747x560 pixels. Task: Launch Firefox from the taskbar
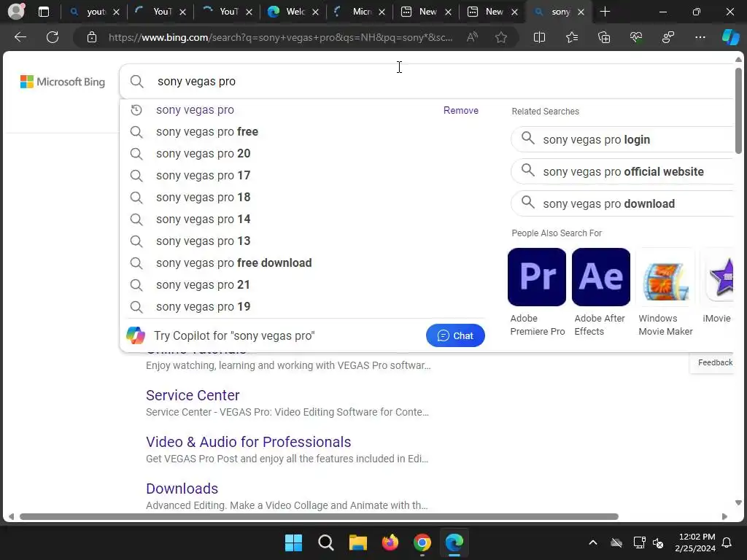[x=390, y=542]
